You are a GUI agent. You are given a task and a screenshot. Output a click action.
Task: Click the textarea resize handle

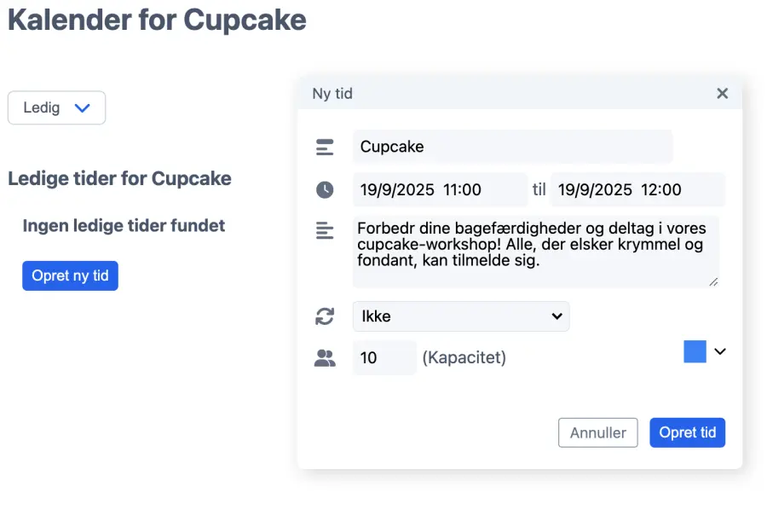pos(713,282)
